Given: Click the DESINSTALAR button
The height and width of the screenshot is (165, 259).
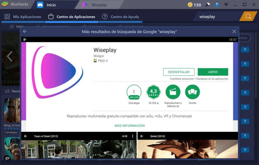Looking at the screenshot, I should tap(179, 72).
